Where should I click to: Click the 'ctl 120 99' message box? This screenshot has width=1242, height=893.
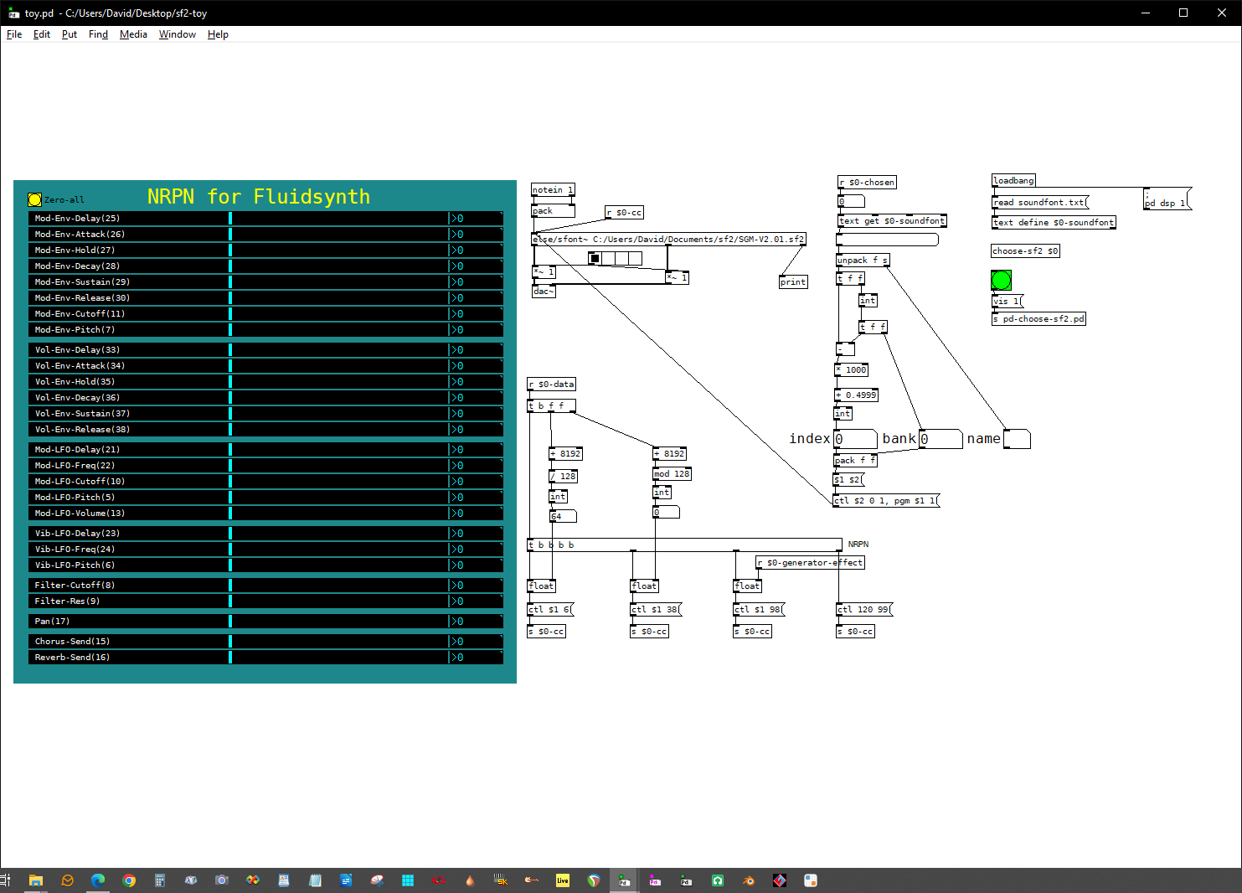coord(864,610)
